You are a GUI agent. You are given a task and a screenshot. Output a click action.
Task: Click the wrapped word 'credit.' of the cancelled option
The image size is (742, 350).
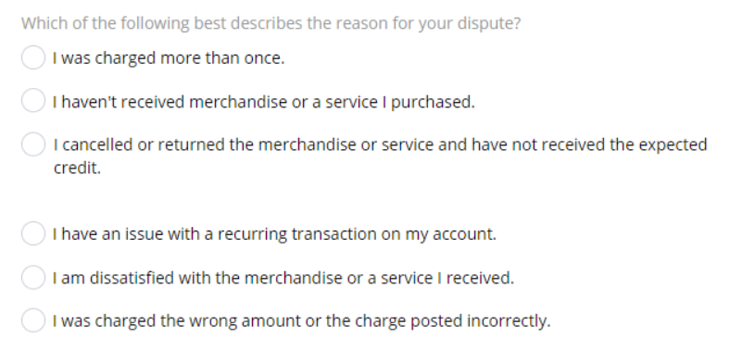[x=77, y=168]
